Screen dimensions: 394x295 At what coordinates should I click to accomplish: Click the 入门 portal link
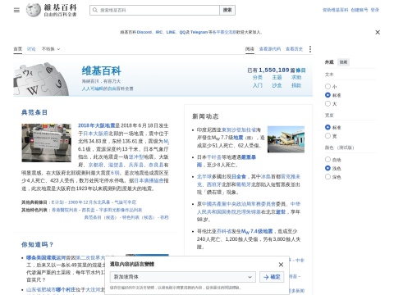pyautogui.click(x=258, y=85)
